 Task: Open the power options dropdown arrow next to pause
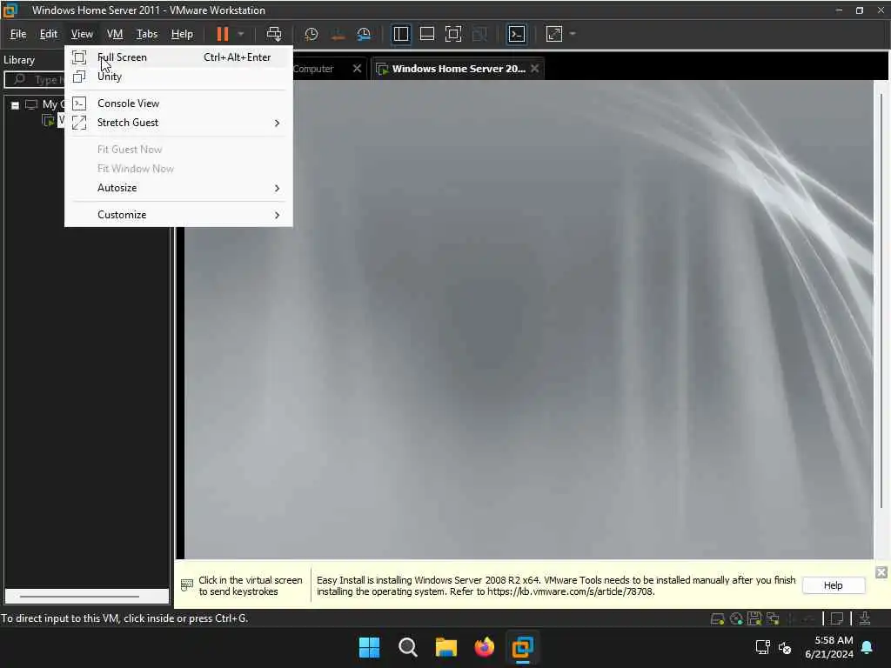[x=241, y=34]
